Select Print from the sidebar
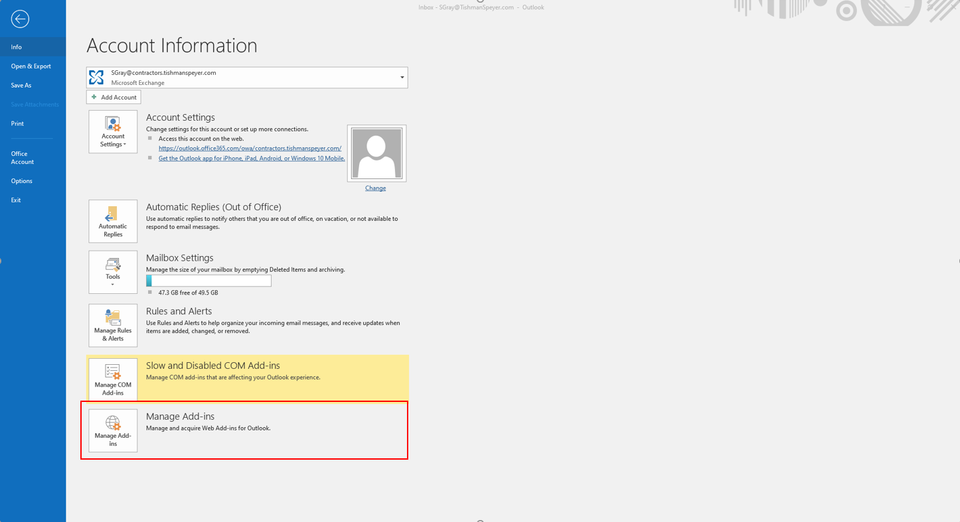 pos(17,123)
